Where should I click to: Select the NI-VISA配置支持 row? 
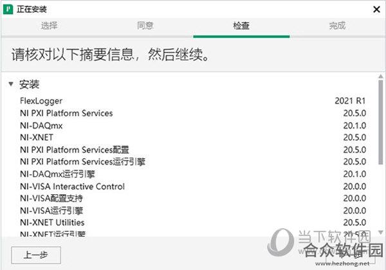(x=193, y=198)
